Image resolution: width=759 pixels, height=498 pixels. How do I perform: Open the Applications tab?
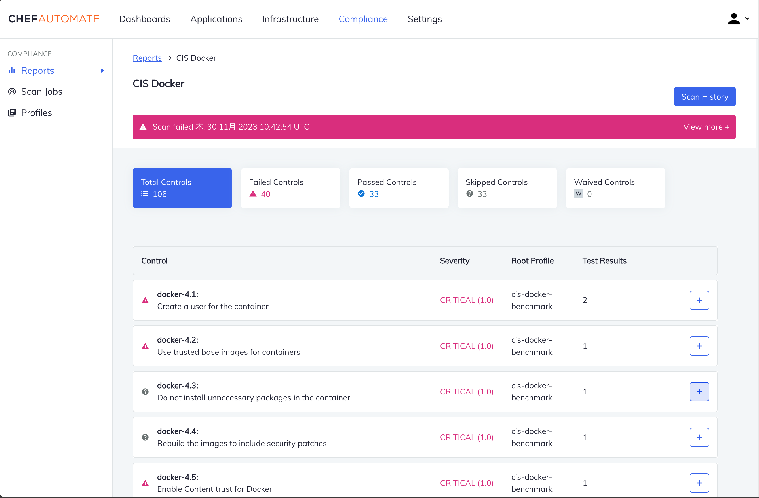click(216, 19)
